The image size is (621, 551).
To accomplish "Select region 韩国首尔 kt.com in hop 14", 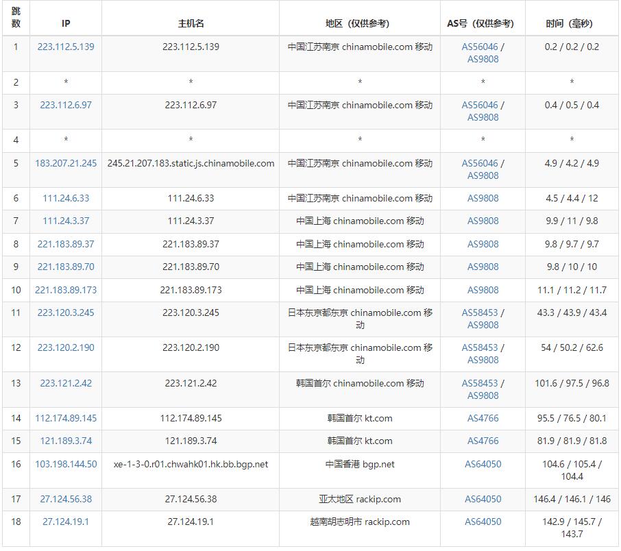I will click(x=360, y=418).
